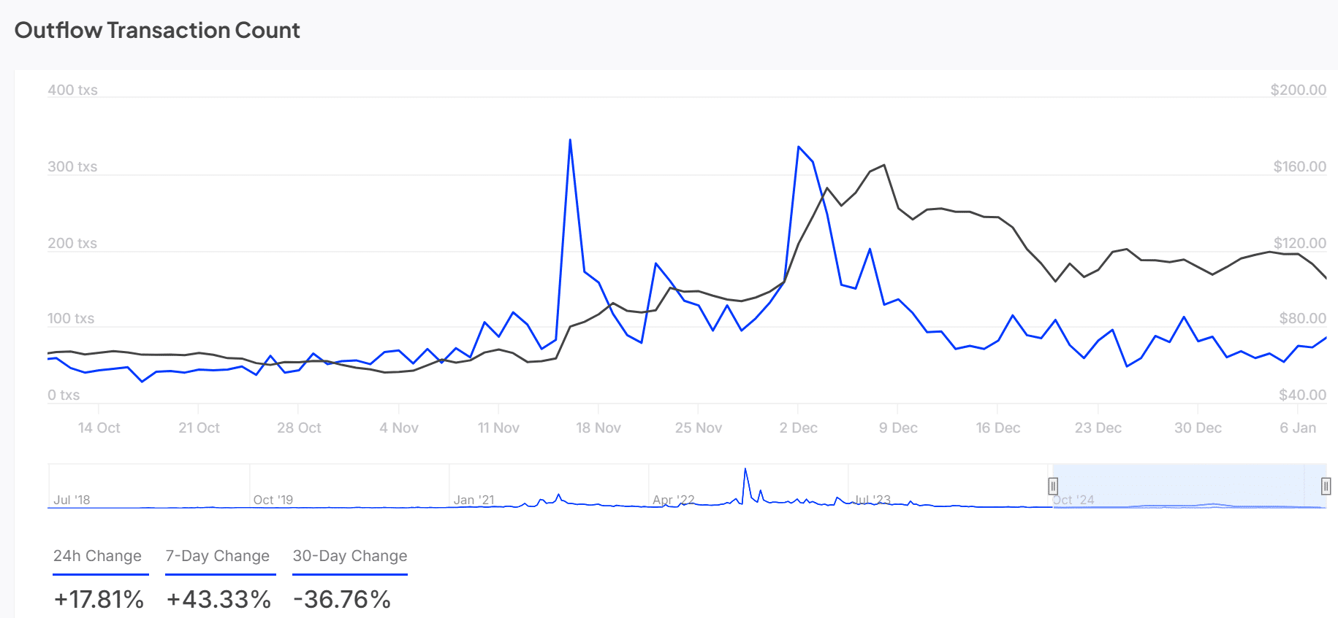The height and width of the screenshot is (618, 1338).
Task: Click the 14 Oct x-axis label
Action: (99, 428)
